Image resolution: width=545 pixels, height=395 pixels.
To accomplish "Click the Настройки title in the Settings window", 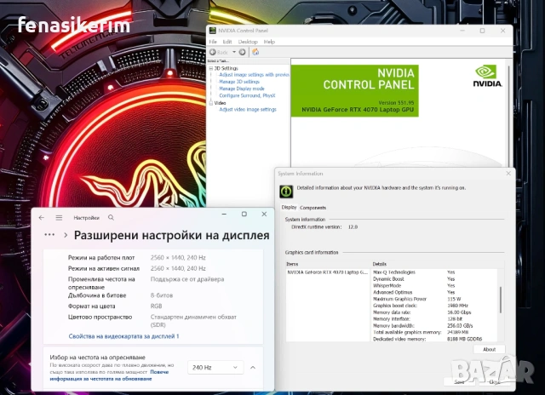I will 86,218.
